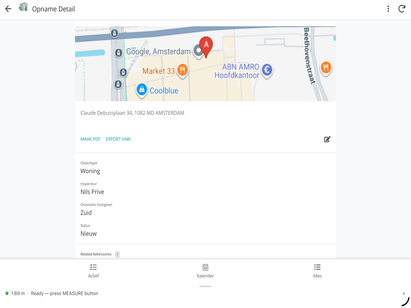Click the ABN AMRO Hoofdkantoor map label
Viewport: 411px width, 308px height.
pyautogui.click(x=237, y=71)
